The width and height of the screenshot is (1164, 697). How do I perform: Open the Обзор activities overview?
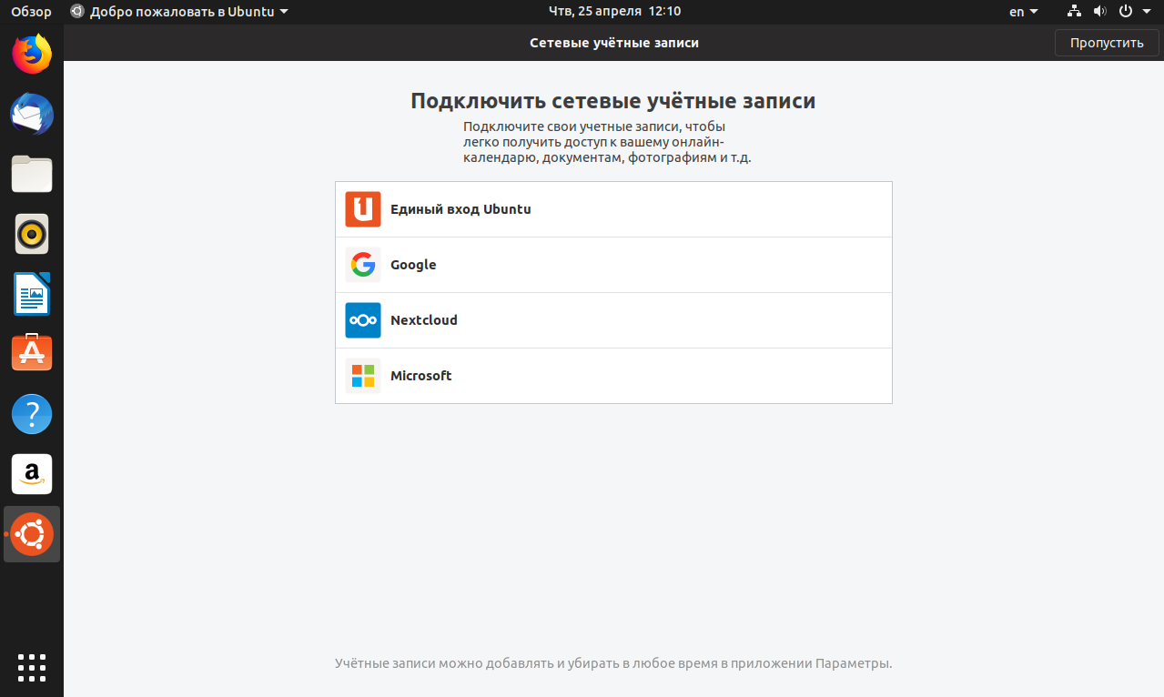31,12
